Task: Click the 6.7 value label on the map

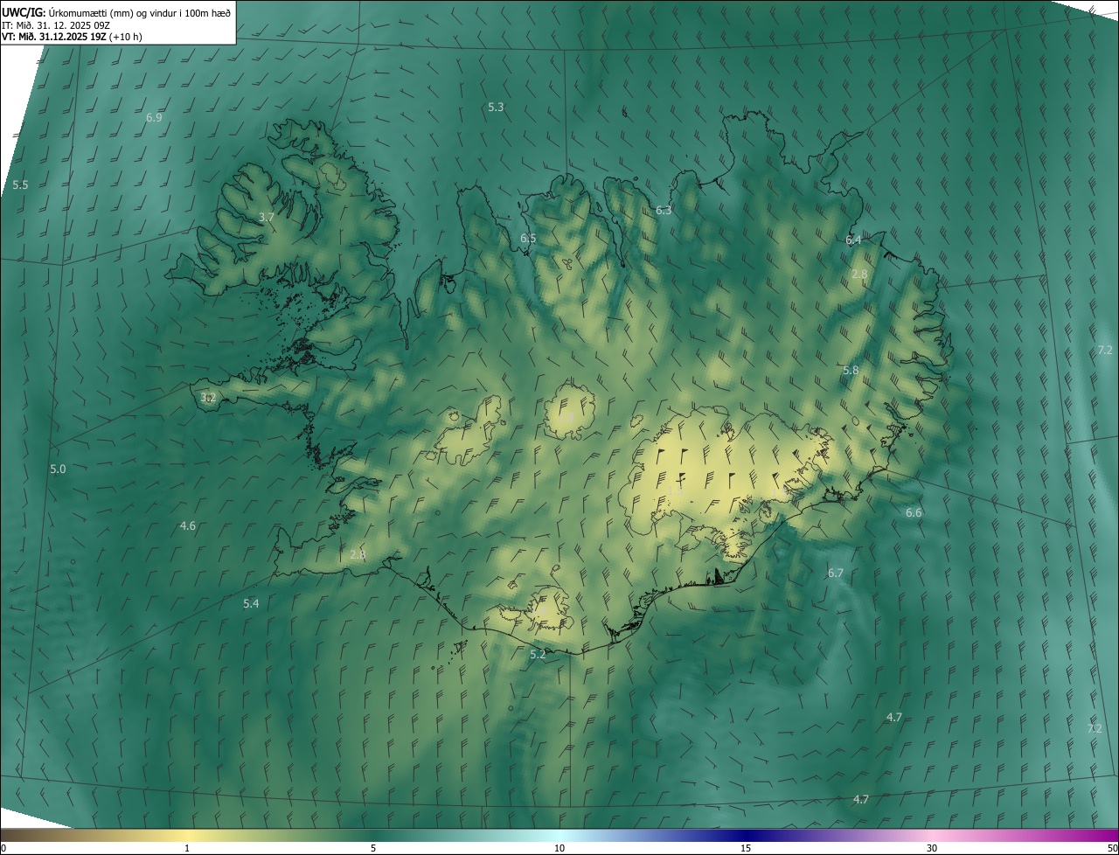Action: click(x=836, y=573)
